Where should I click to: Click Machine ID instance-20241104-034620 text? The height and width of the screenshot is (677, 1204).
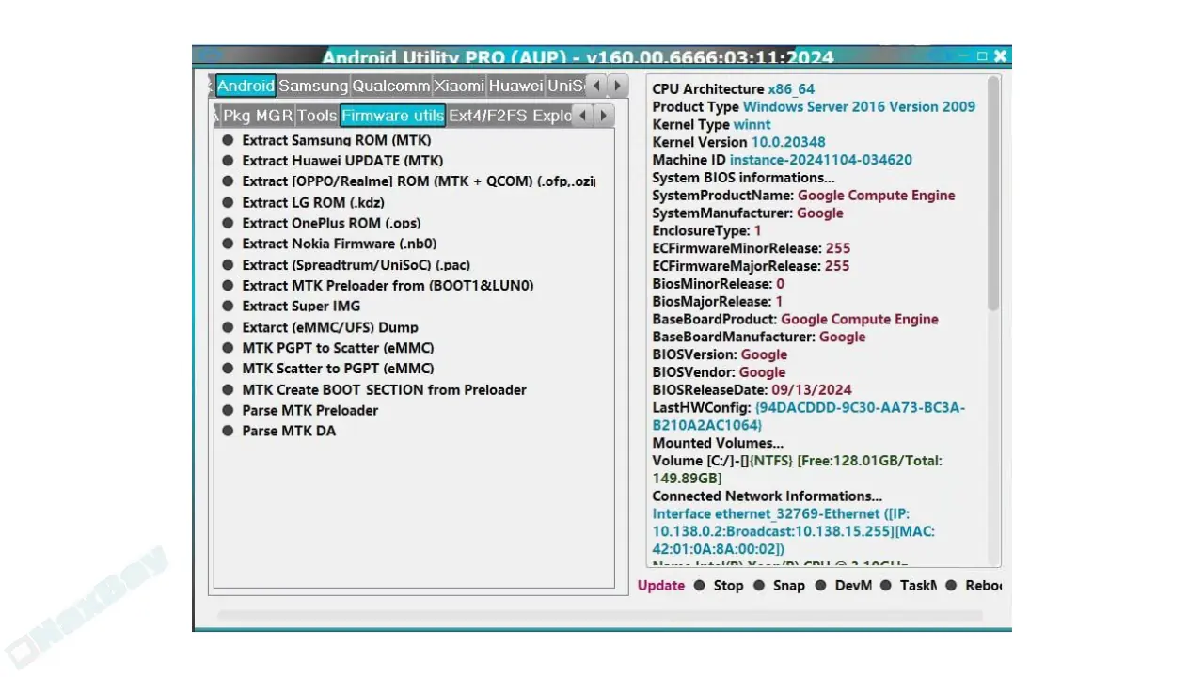(x=783, y=160)
